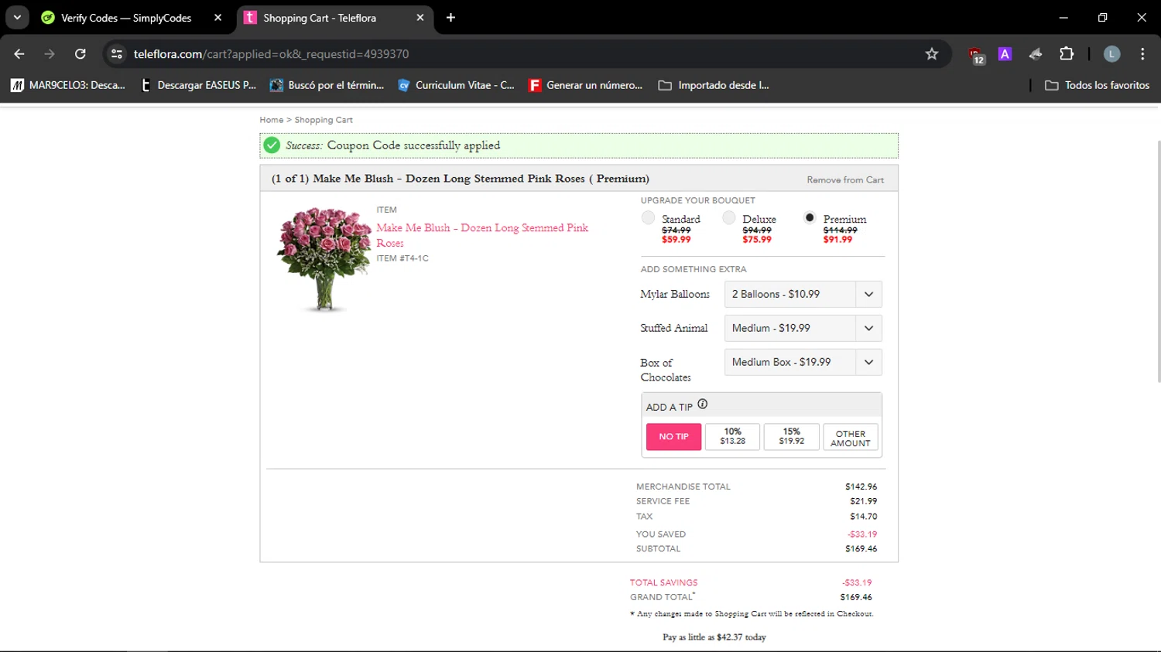Open a new browser tab

click(450, 18)
